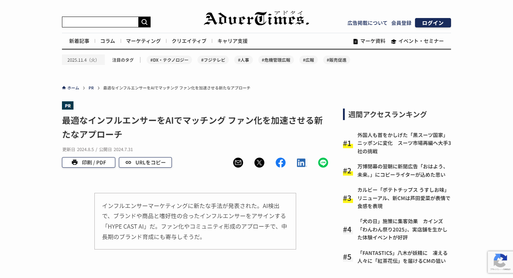Select the #DX・テクノロジー tag
The height and width of the screenshot is (278, 513).
click(169, 60)
